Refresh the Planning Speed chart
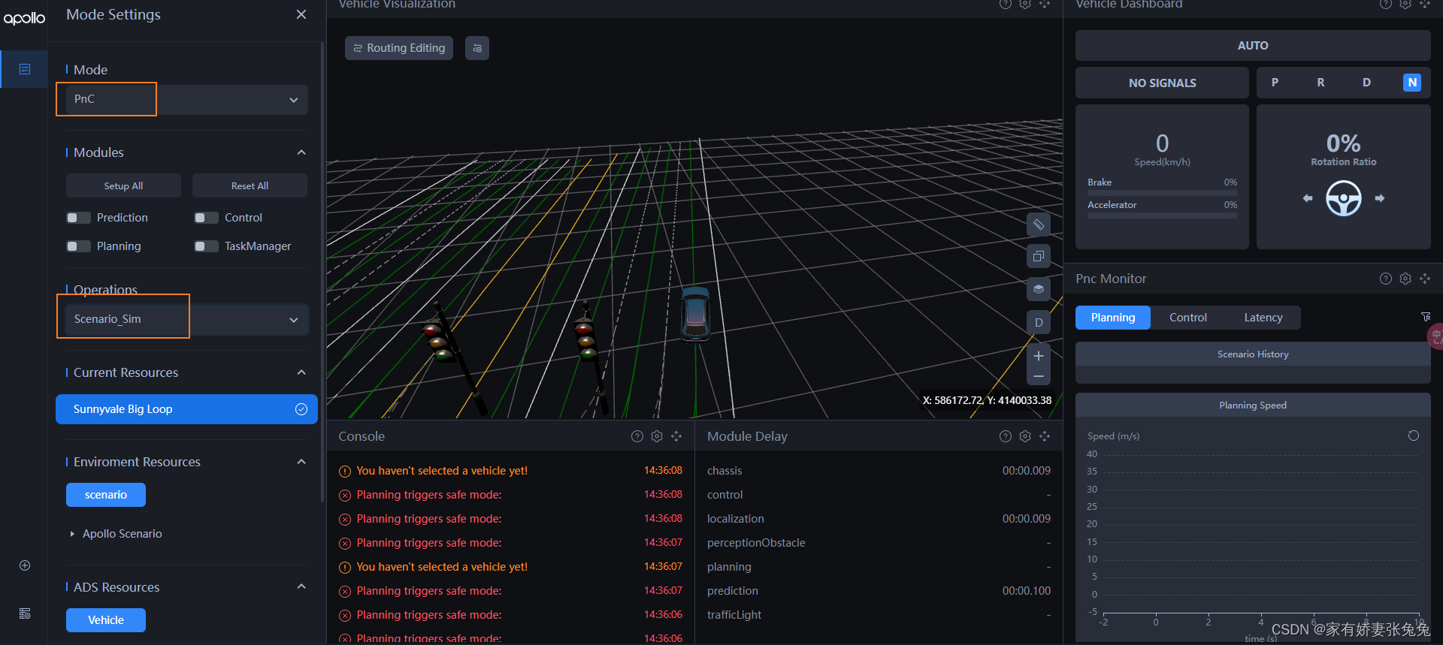Viewport: 1443px width, 645px height. point(1413,436)
